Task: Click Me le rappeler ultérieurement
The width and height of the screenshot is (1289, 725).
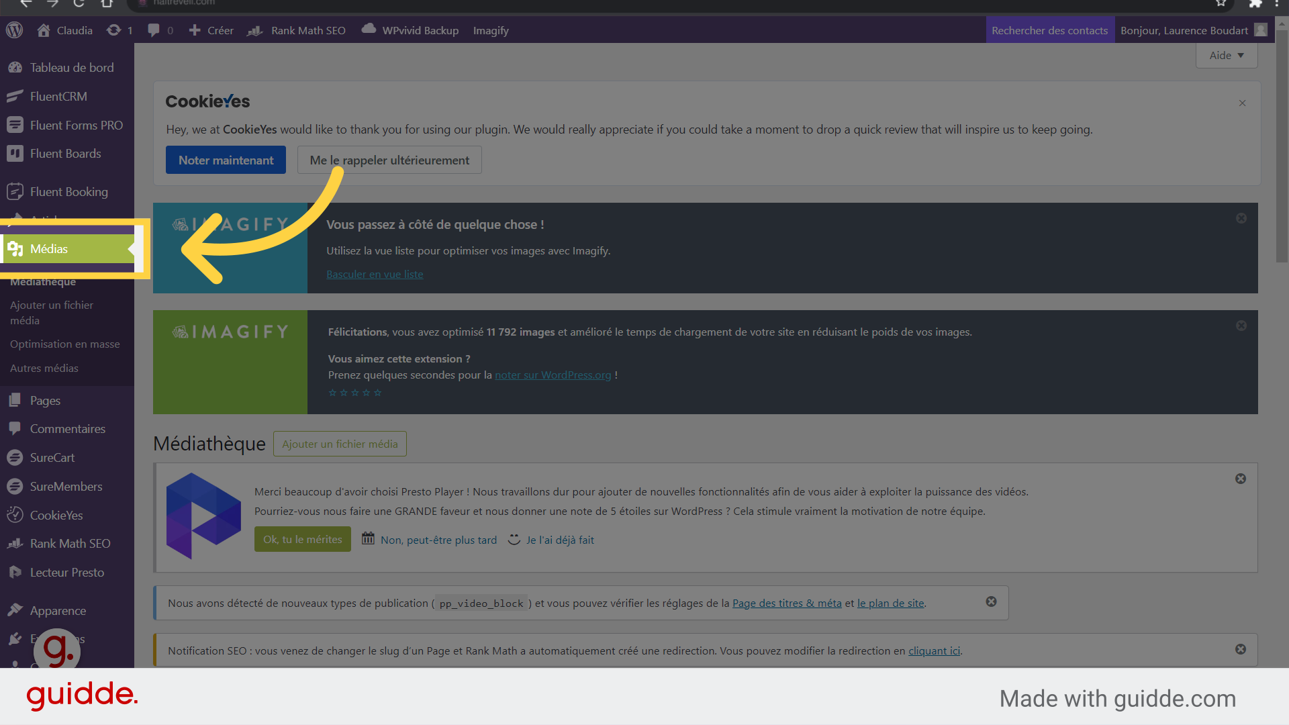Action: click(389, 160)
